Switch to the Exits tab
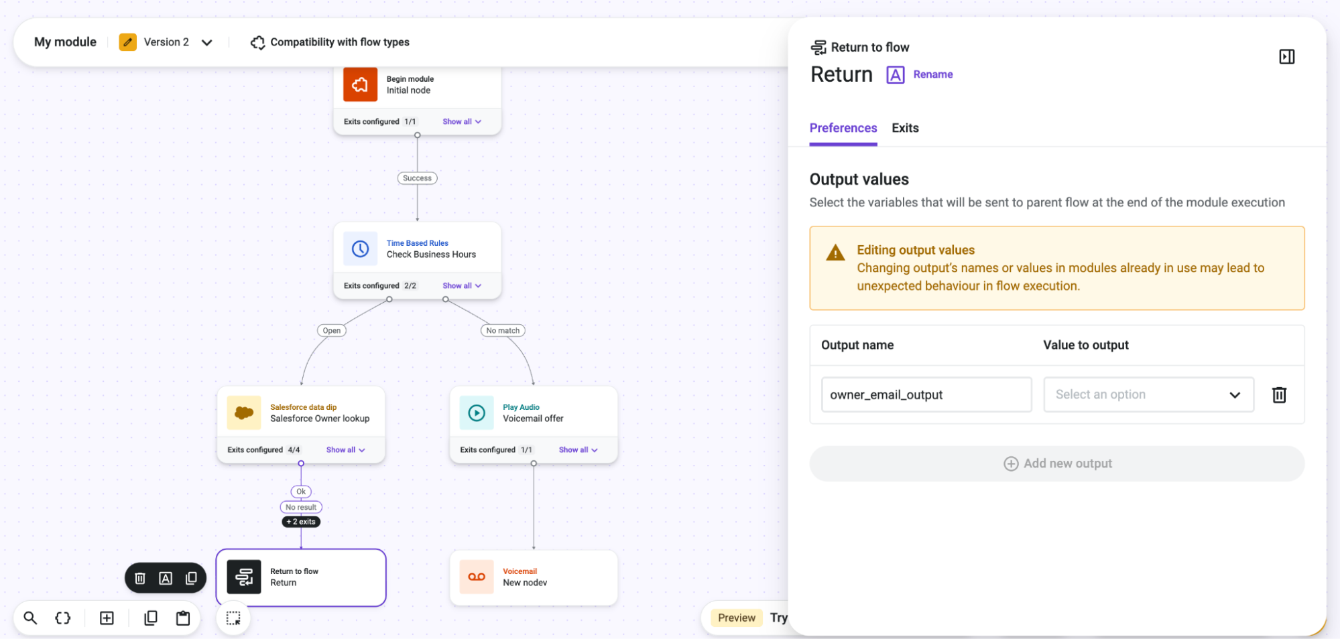 [x=905, y=128]
